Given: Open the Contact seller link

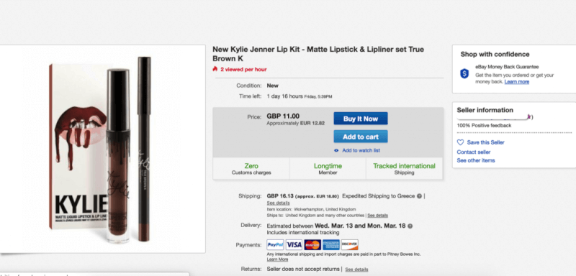Looking at the screenshot, I should tap(474, 152).
